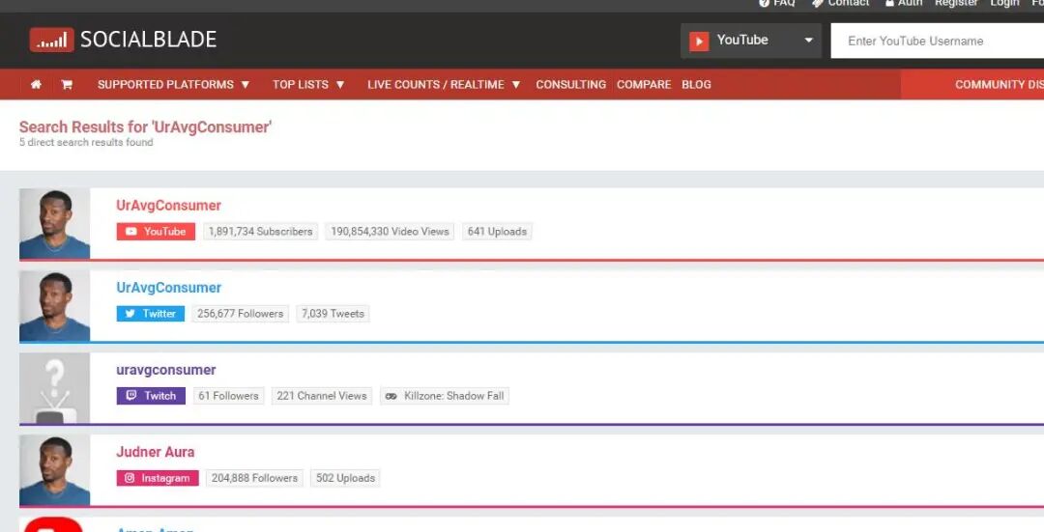Open the UrAvgConsumer YouTube result title
Image resolution: width=1044 pixels, height=532 pixels.
(168, 206)
